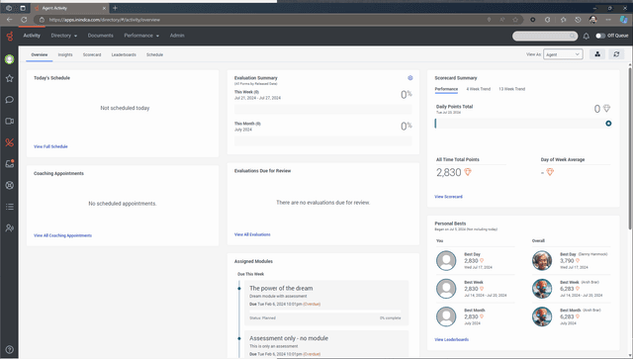Click Denny Hammock's Best Day avatar
Viewport: 633px width, 359px height.
click(x=542, y=261)
